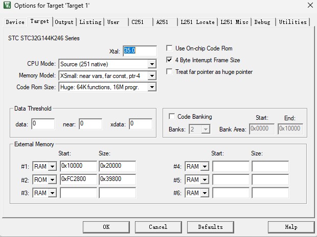Enable Use On-chip Code Rom checkbox
Screen dimensions: 317x237
170,48
